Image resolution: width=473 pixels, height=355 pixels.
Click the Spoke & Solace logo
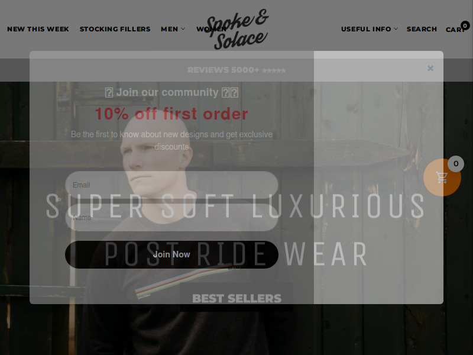pyautogui.click(x=238, y=29)
